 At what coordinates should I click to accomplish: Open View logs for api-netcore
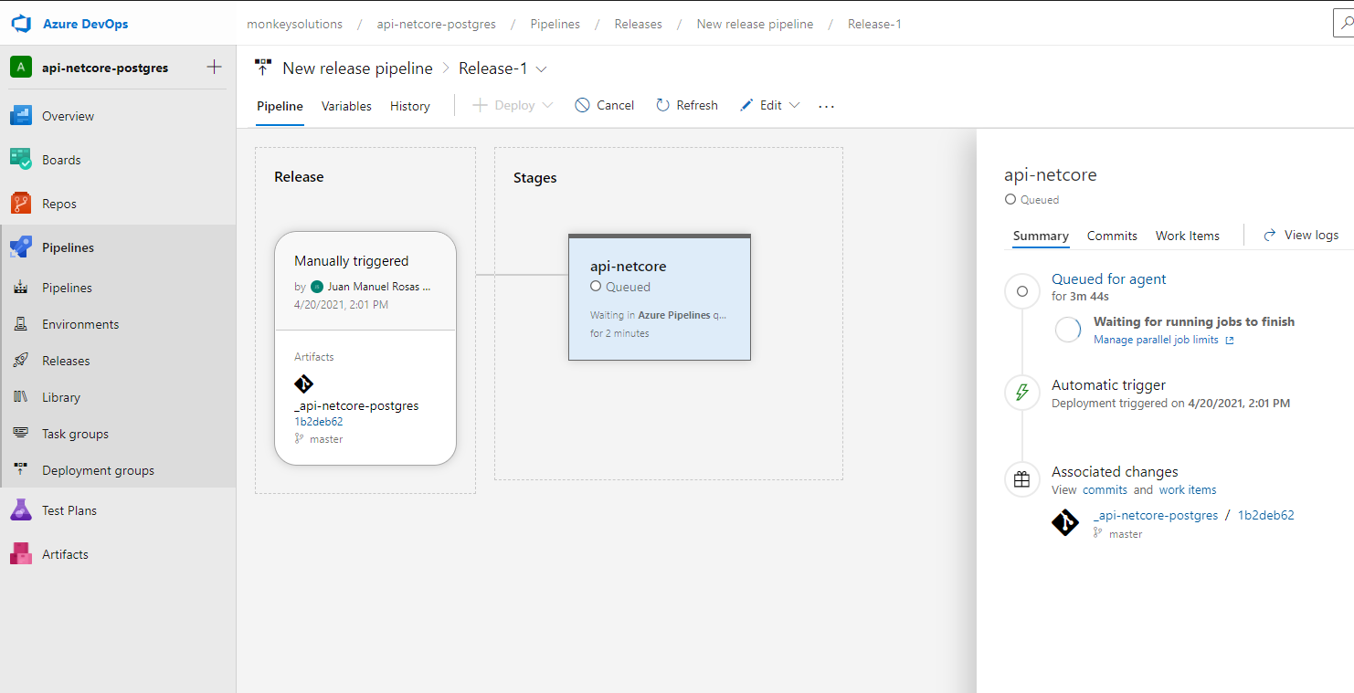(x=1301, y=235)
